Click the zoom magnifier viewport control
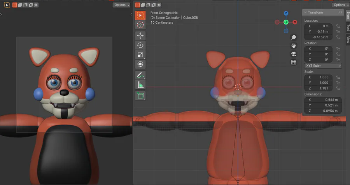 [294, 37]
